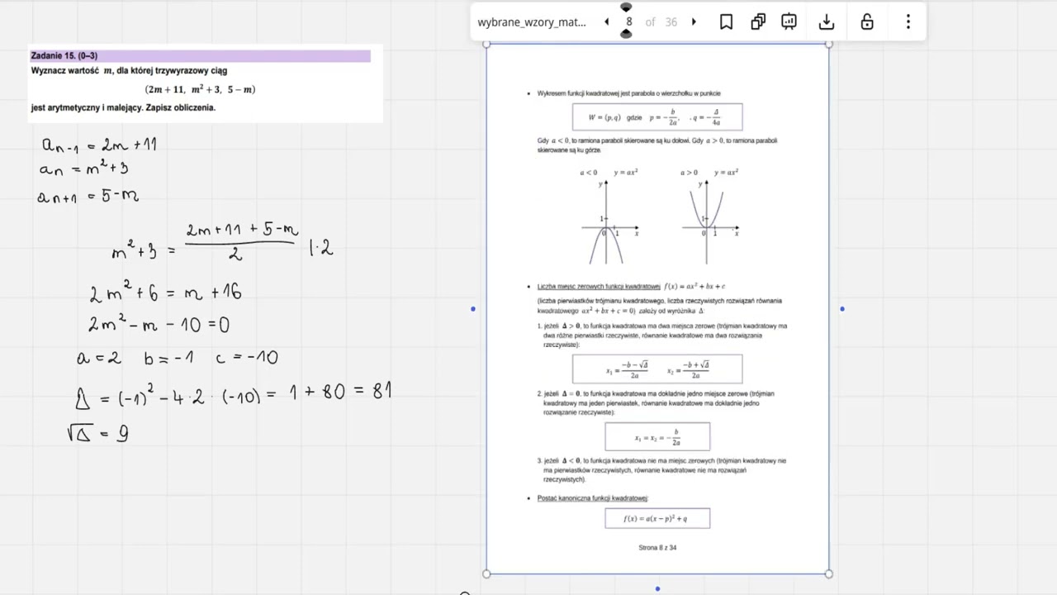The width and height of the screenshot is (1057, 595).
Task: Click the text 'jest arytmetyczny i malejący'
Action: pyautogui.click(x=87, y=107)
